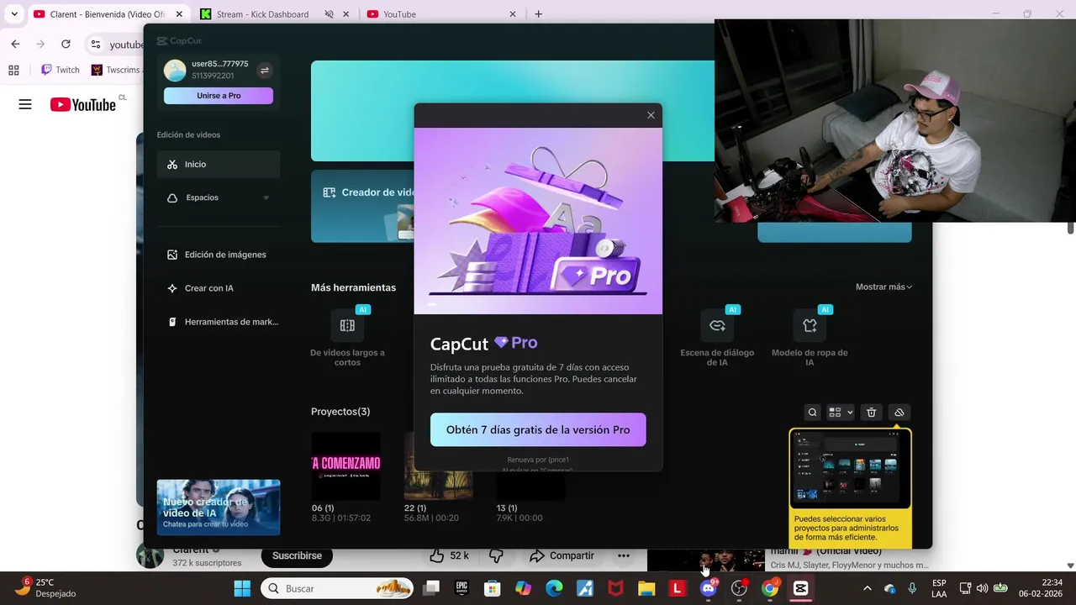
Task: Open Espacios in the CapCut sidebar
Action: coord(219,197)
